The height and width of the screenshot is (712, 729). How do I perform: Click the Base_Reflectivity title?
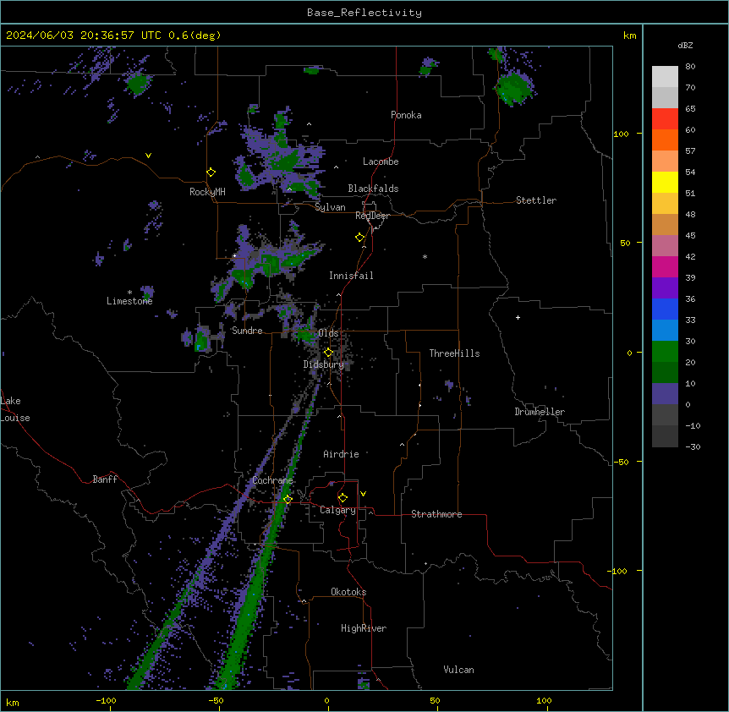(364, 13)
